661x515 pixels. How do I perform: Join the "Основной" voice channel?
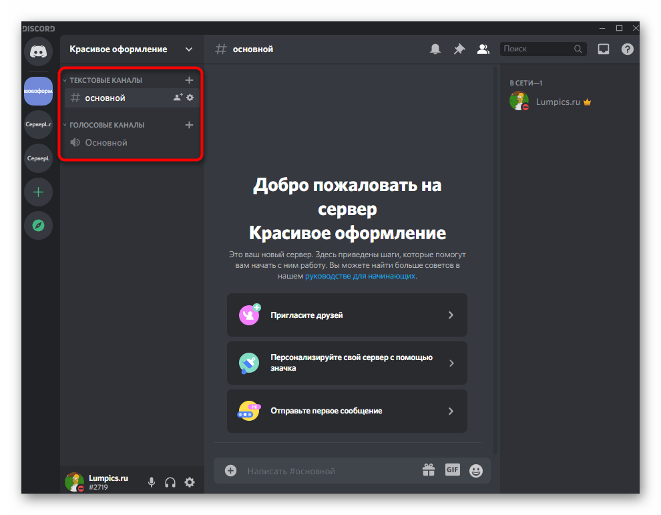coord(132,142)
